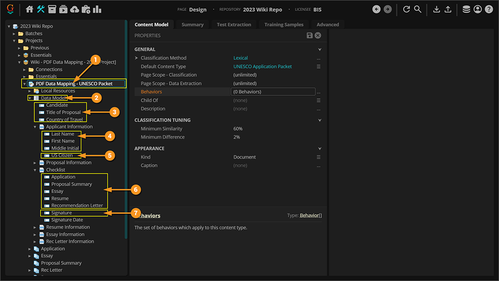
Task: Switch to the Test Extraction tab
Action: [235, 24]
